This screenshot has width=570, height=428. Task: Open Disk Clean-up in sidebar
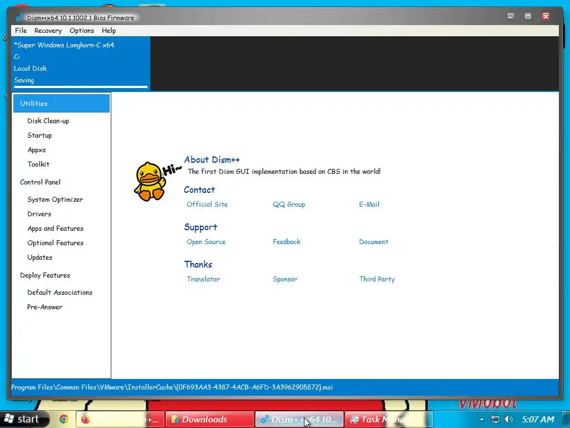pos(48,121)
